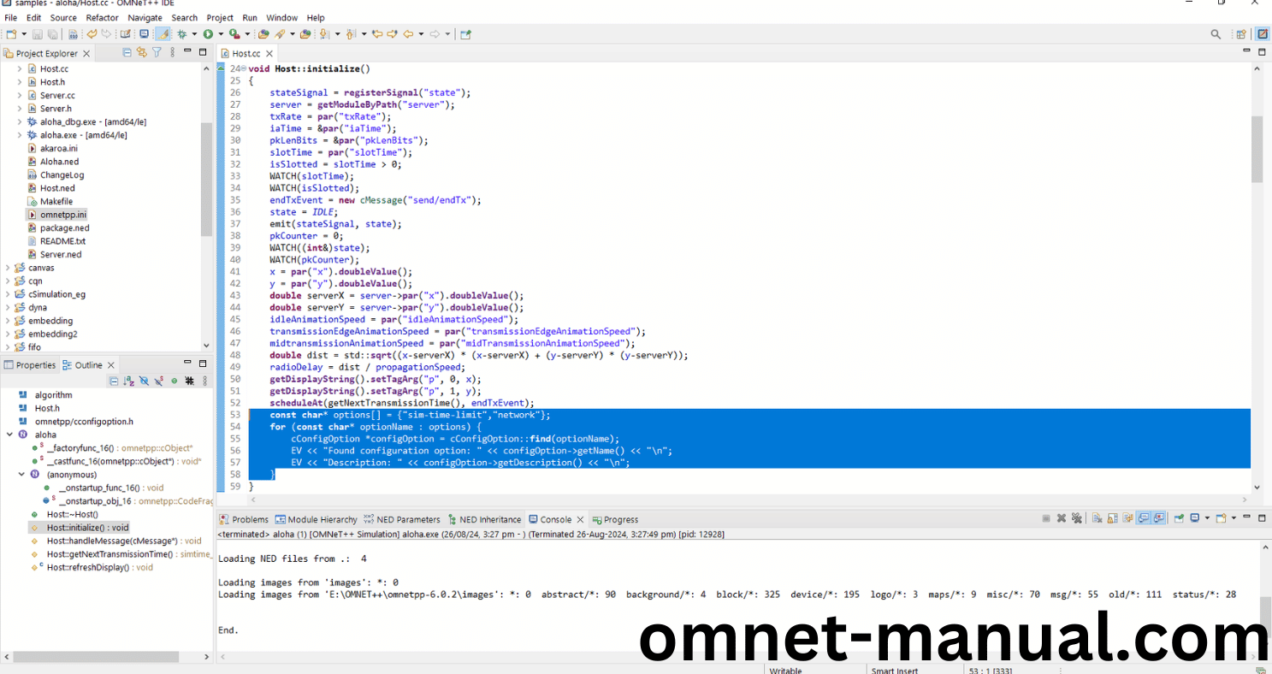
Task: Click the search magnifier icon in toolbar
Action: coord(1216,34)
